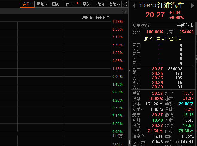This screenshot has height=146, width=197.
Task: Click PE(动) value 104.91
Action: [x=187, y=142]
